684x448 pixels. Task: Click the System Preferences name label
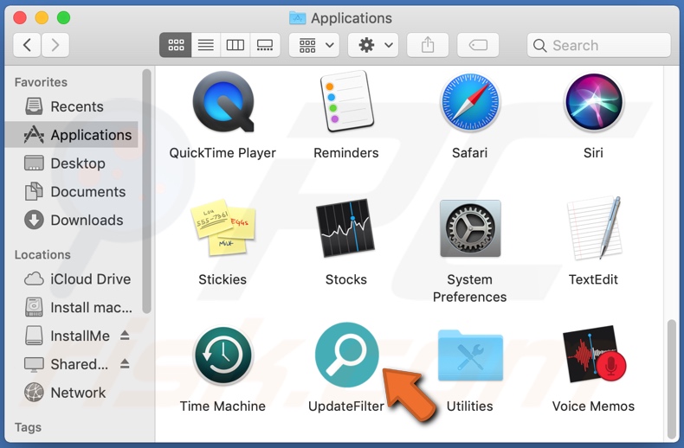click(470, 288)
